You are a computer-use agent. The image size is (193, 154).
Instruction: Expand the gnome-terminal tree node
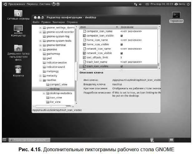point(40,45)
